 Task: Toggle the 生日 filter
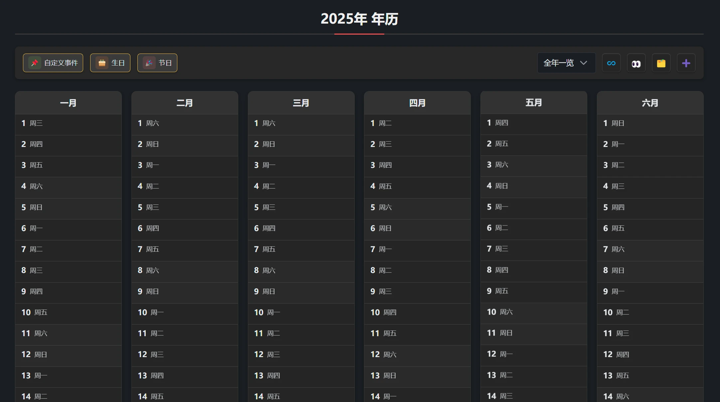point(118,63)
